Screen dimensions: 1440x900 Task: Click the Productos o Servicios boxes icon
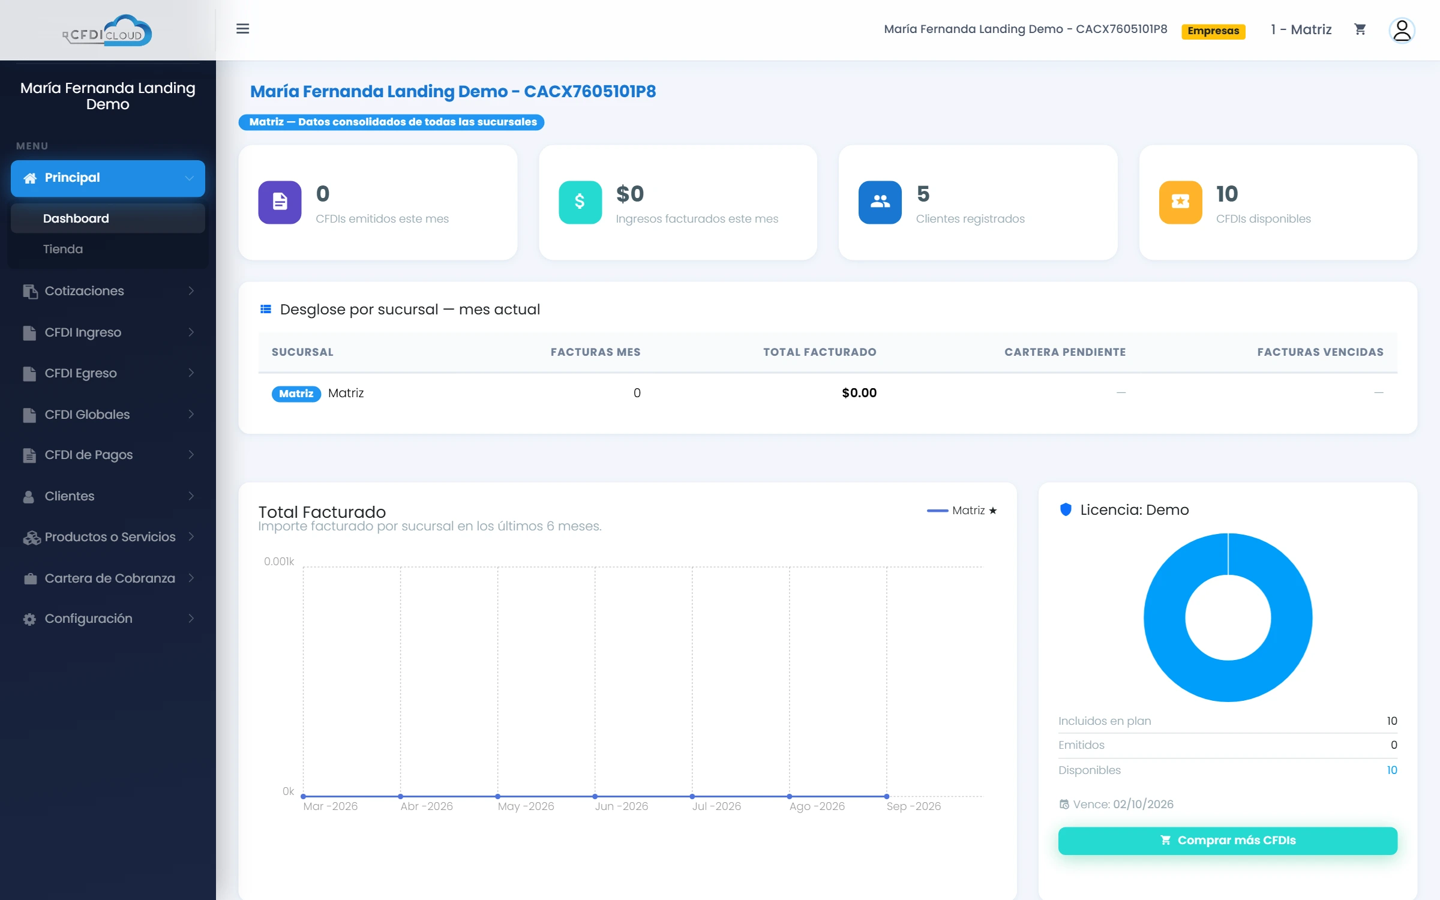coord(31,538)
